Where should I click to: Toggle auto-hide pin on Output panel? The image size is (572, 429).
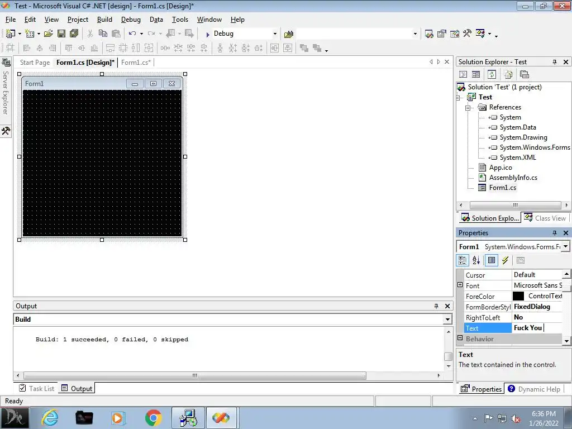point(436,306)
